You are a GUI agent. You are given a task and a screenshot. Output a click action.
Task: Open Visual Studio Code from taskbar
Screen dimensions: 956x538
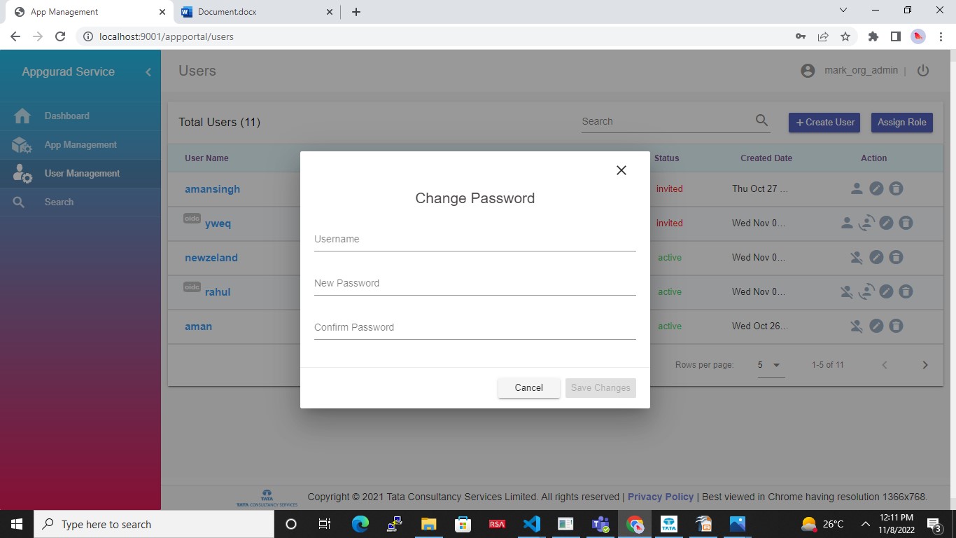pyautogui.click(x=531, y=524)
